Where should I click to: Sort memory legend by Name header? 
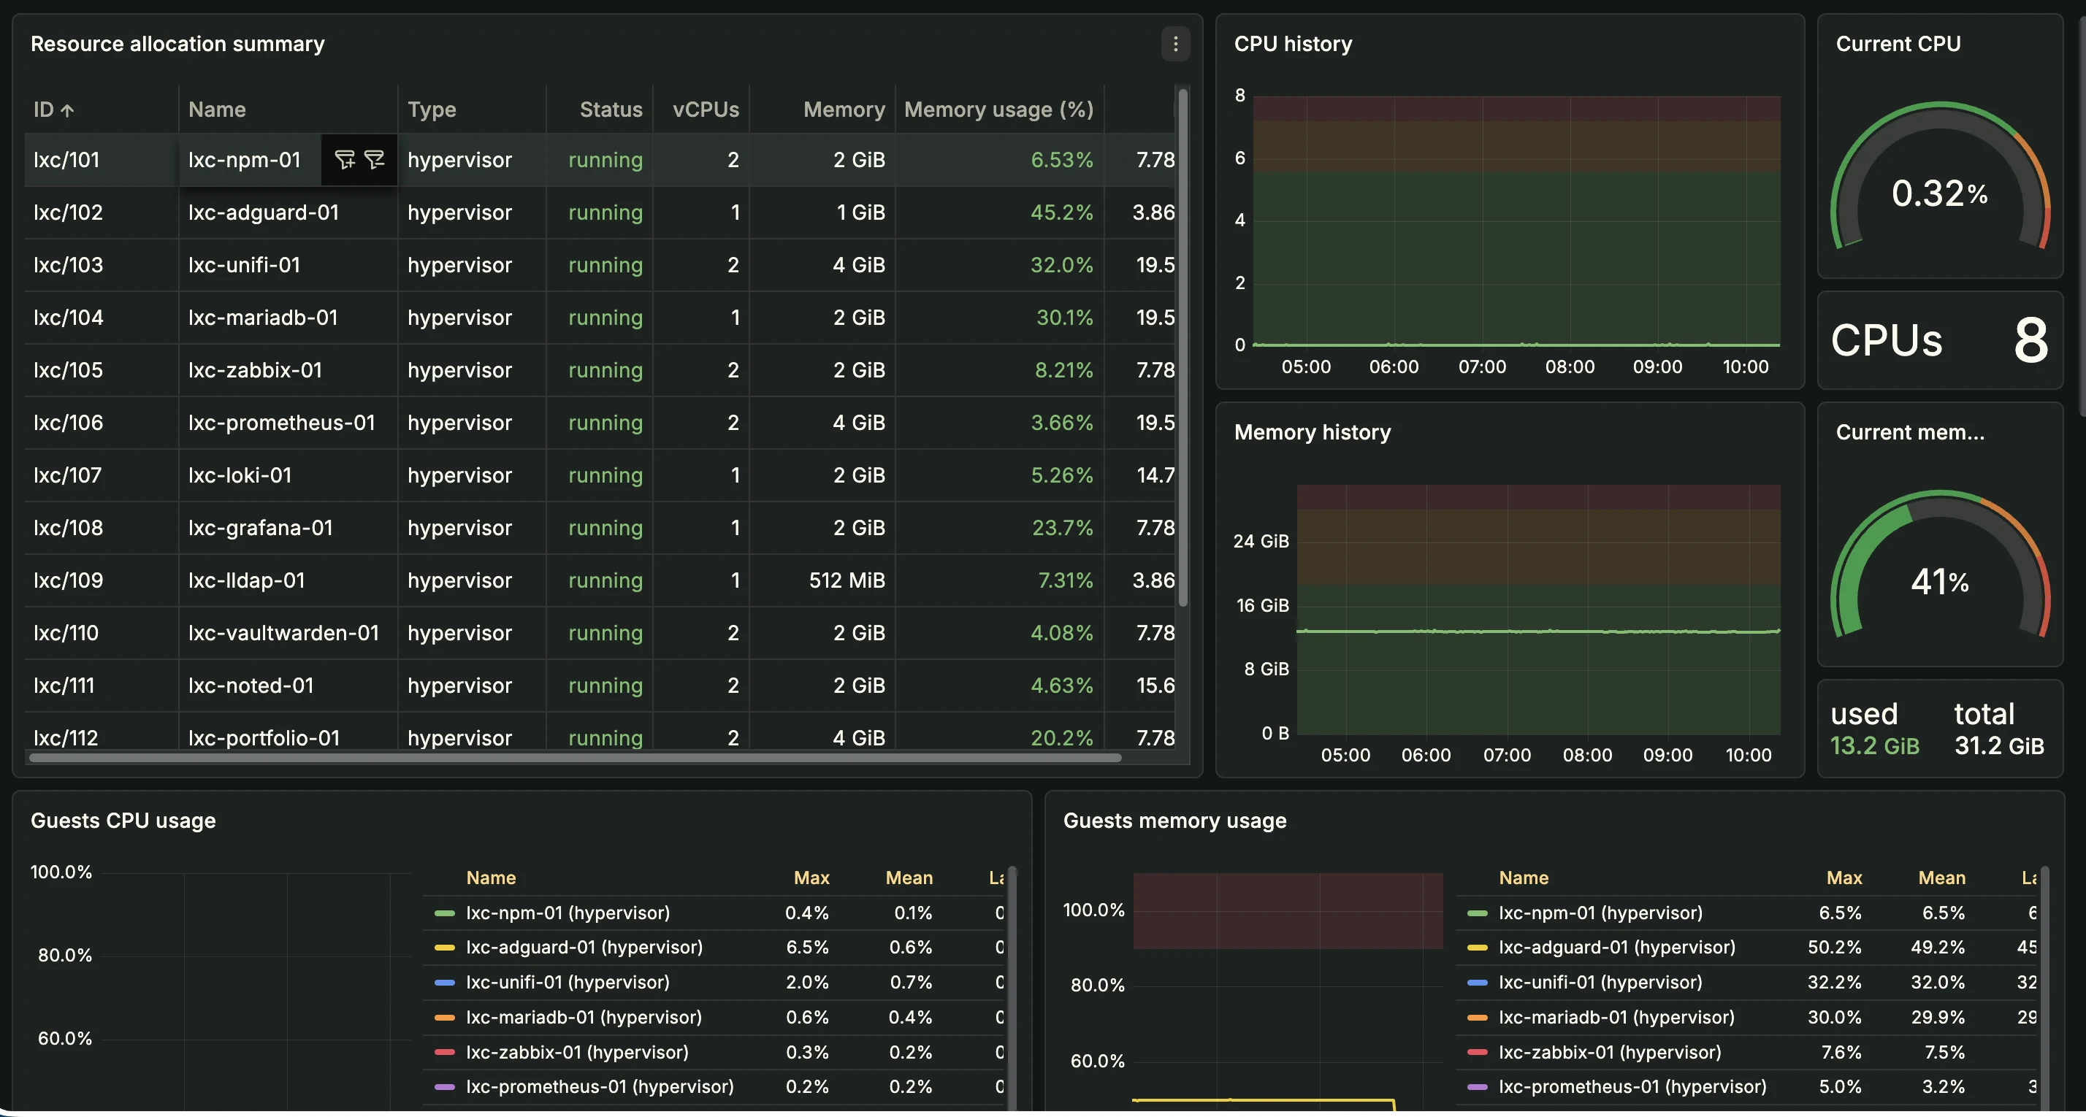[1523, 878]
